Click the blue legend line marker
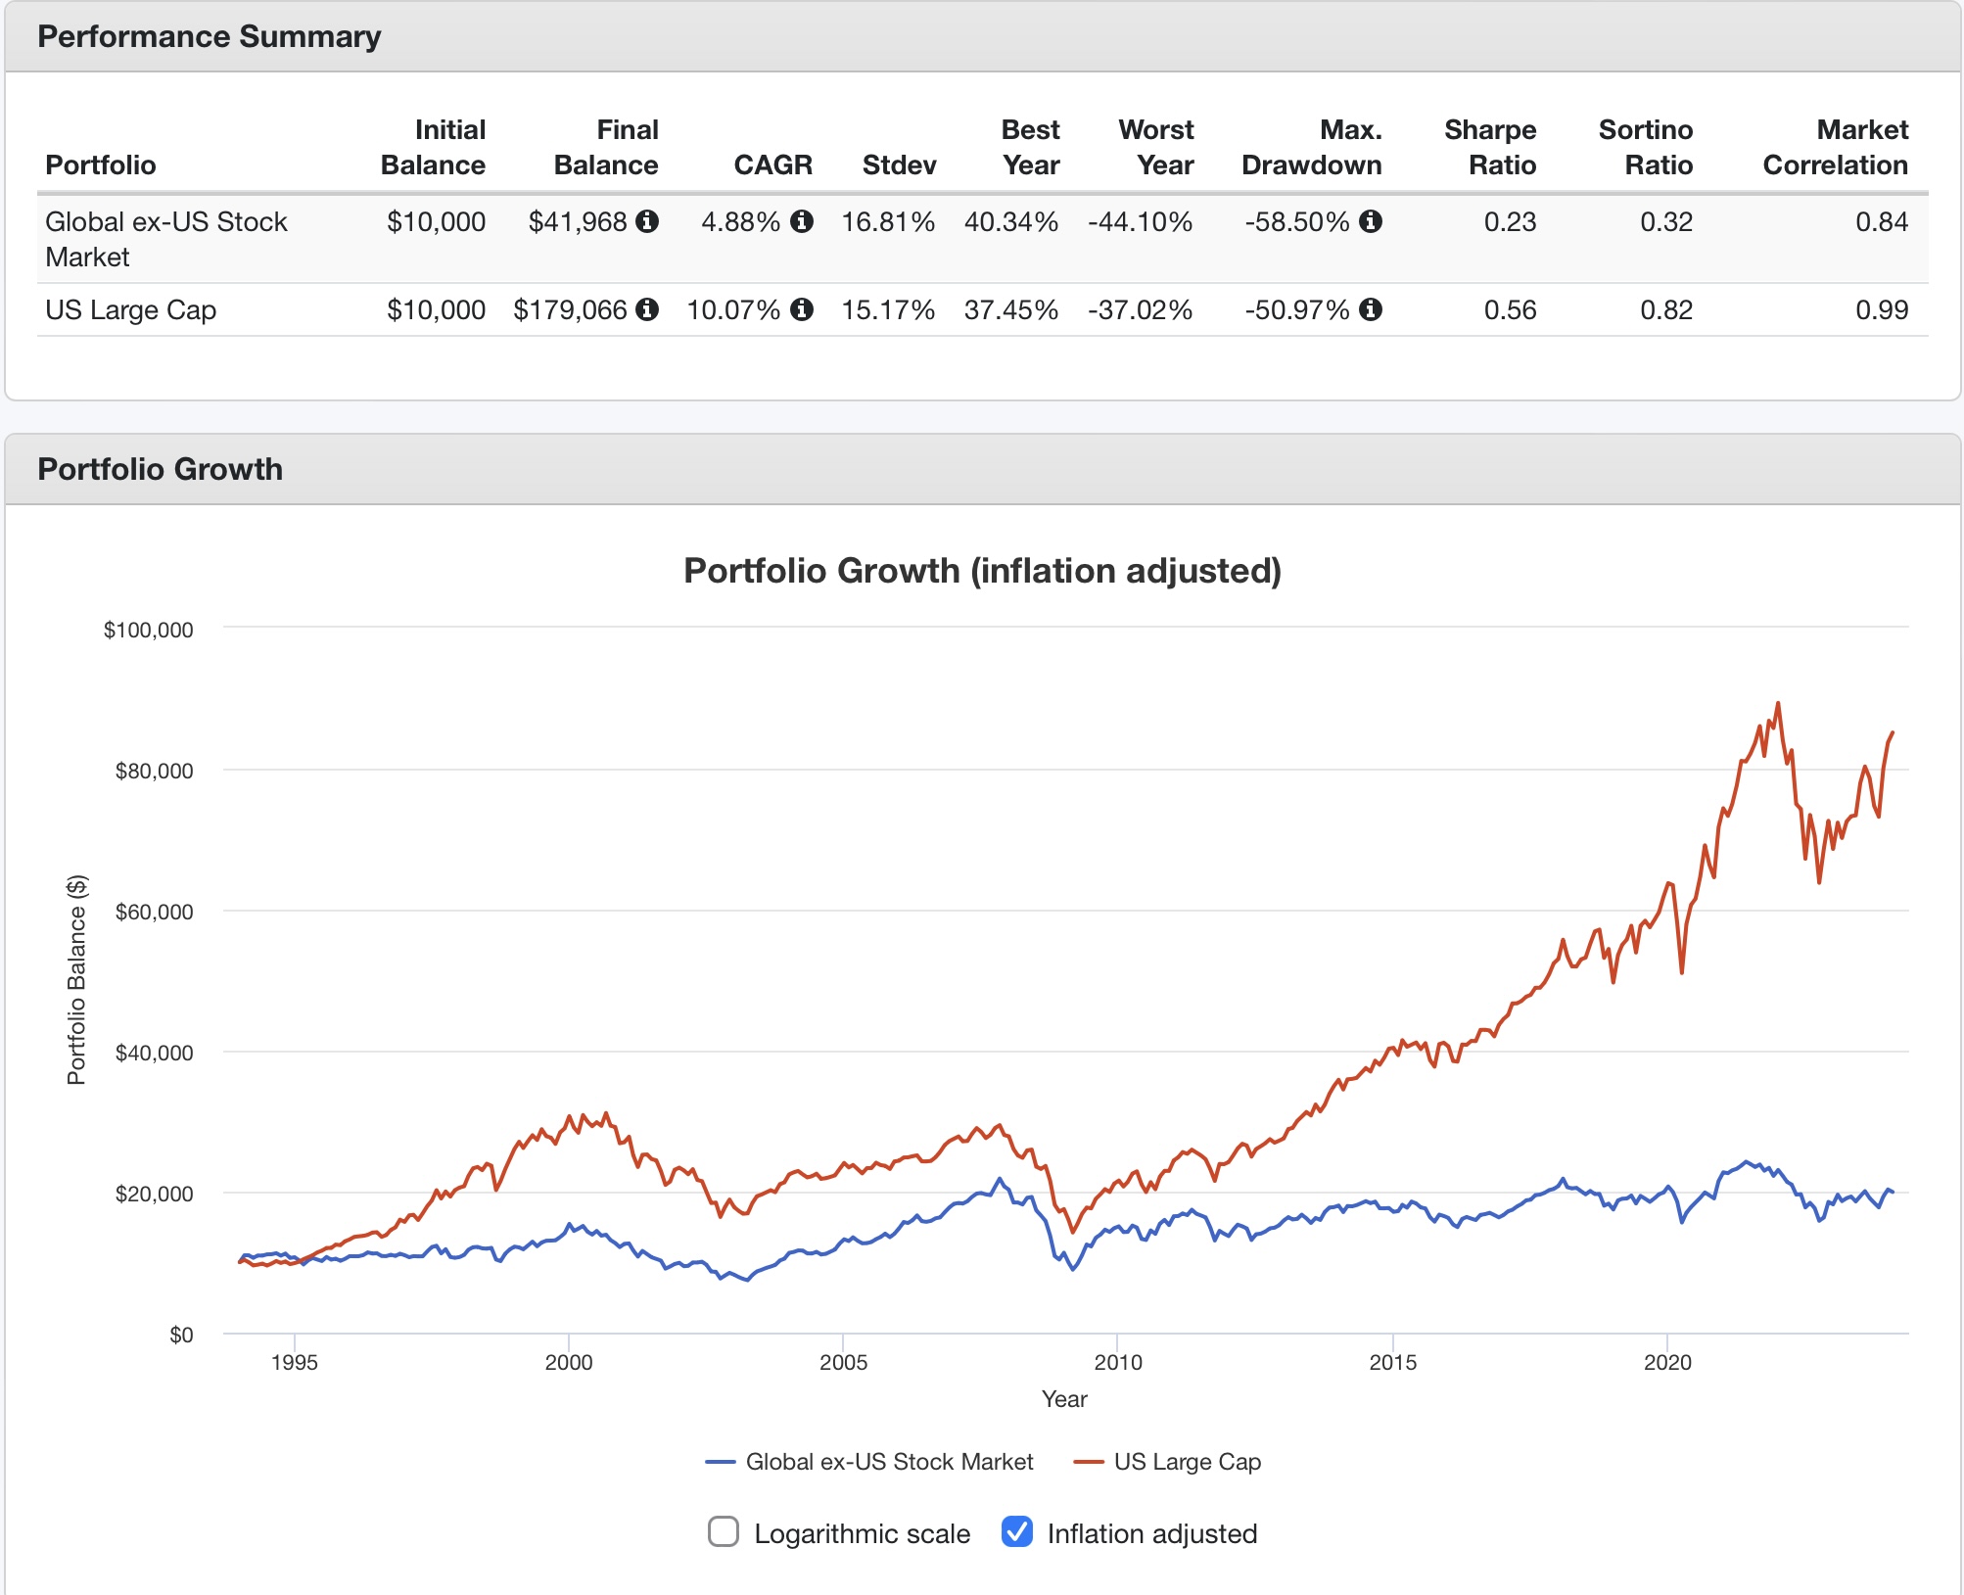 click(x=721, y=1462)
